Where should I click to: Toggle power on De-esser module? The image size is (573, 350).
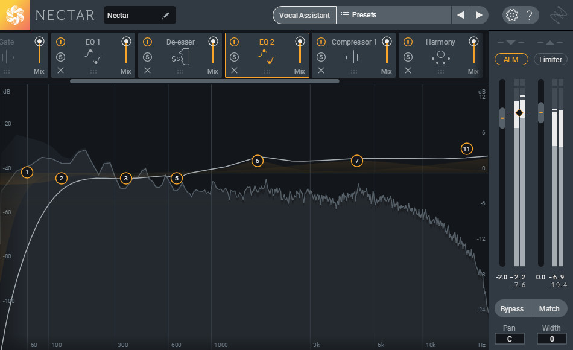[x=147, y=42]
